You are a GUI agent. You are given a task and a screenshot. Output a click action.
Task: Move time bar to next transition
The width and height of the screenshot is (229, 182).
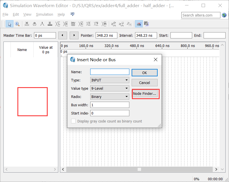74,35
